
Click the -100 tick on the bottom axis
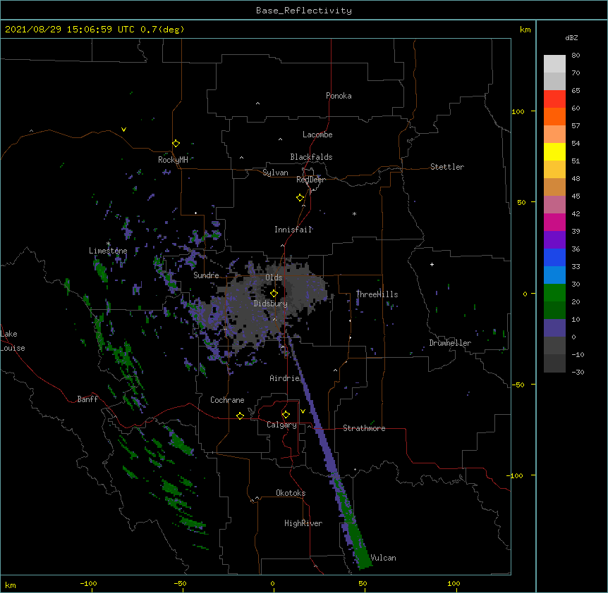[x=88, y=584]
